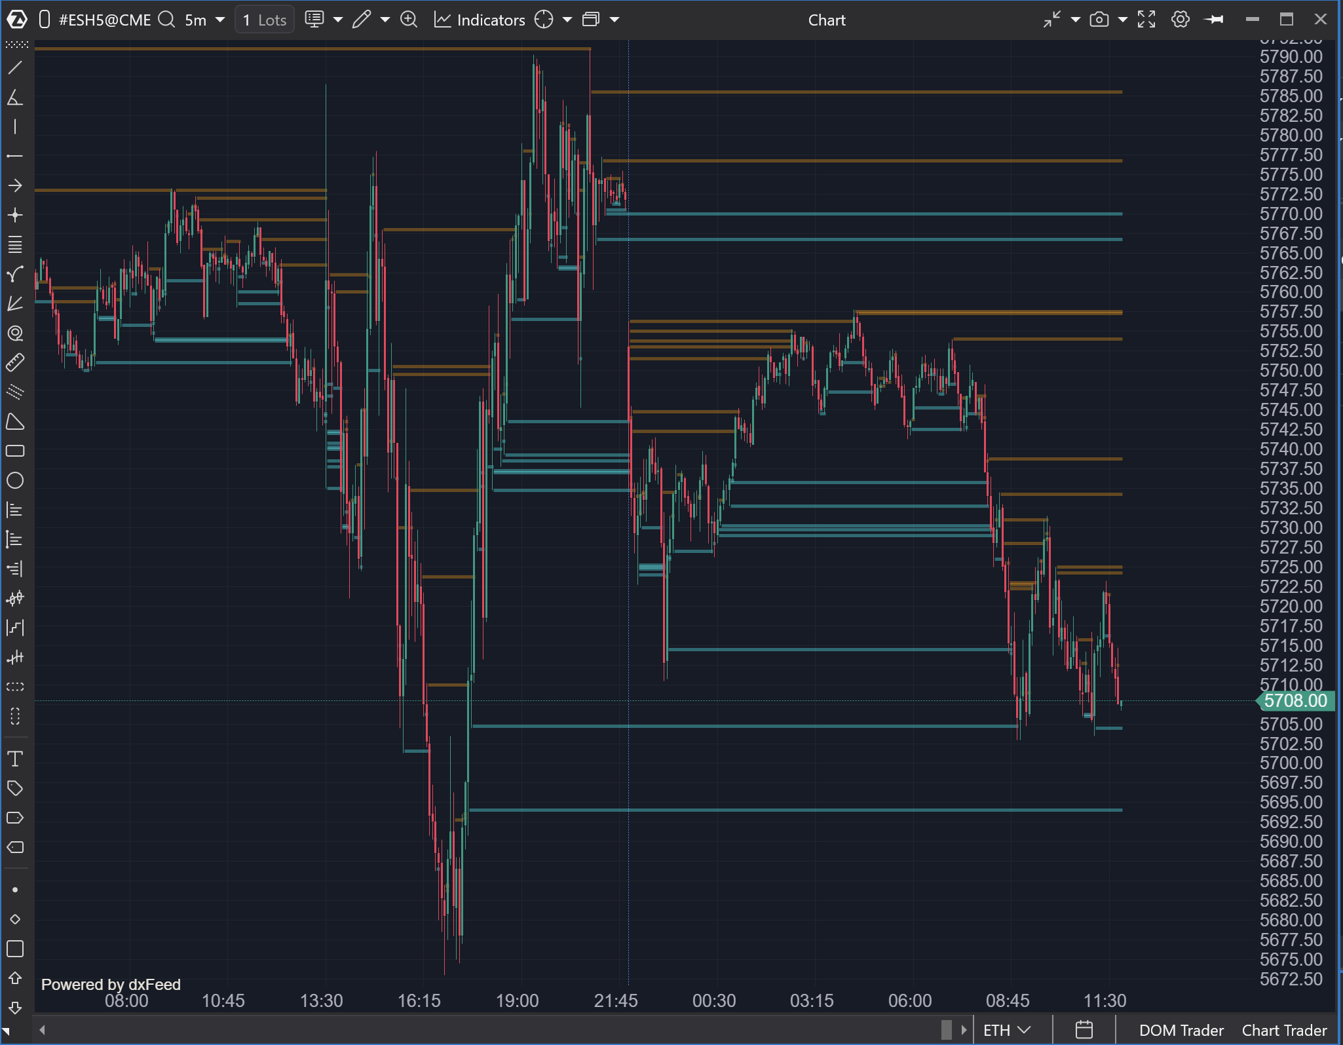The width and height of the screenshot is (1343, 1045).
Task: Open chart settings gear icon
Action: point(1180,20)
